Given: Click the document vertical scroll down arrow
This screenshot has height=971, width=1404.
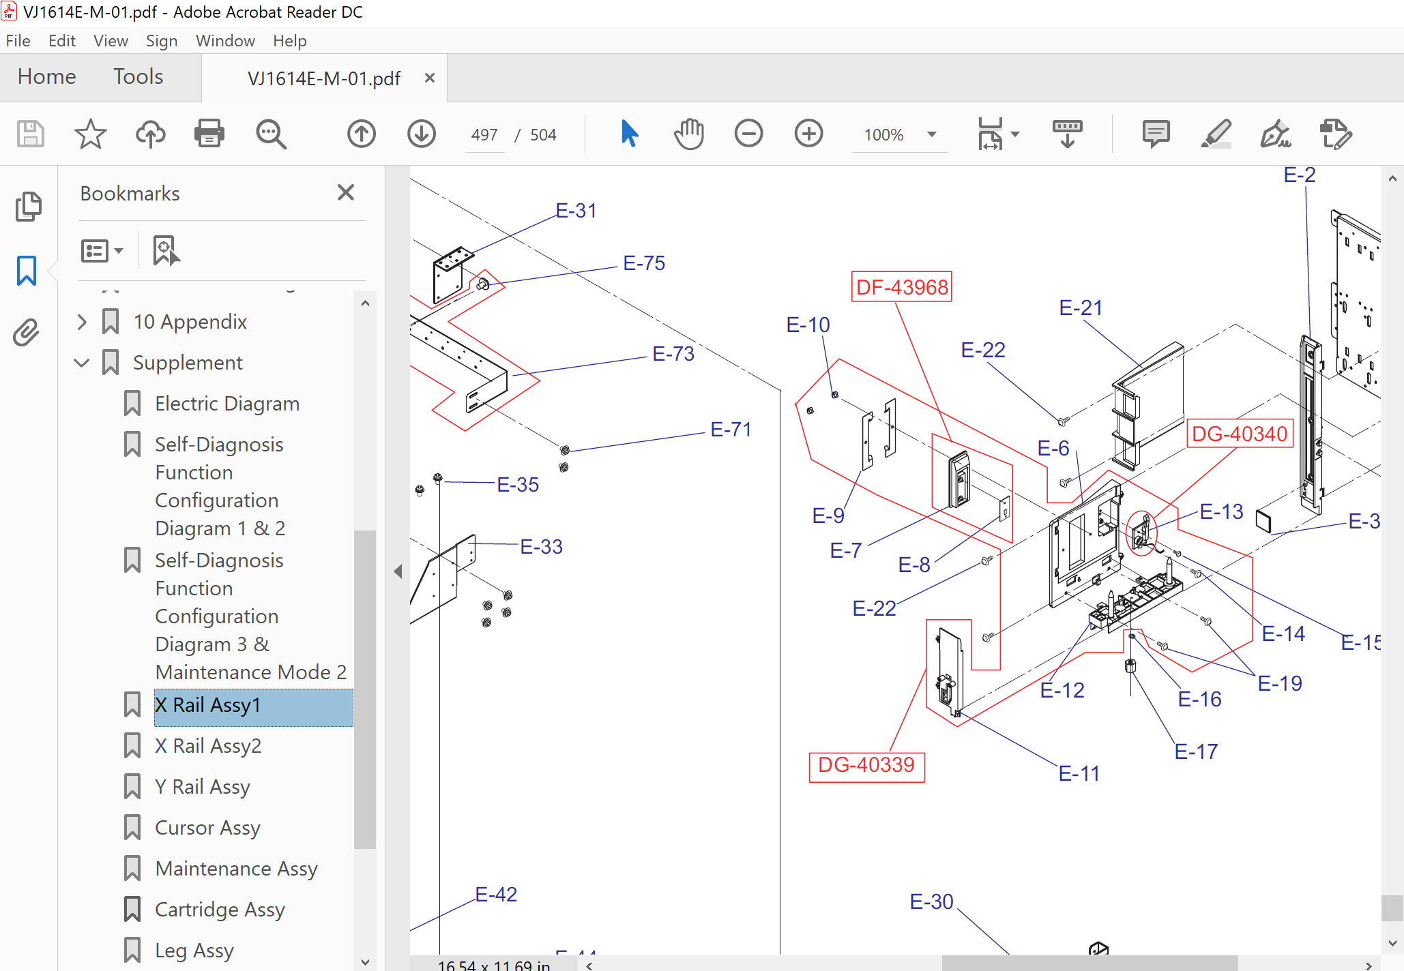Looking at the screenshot, I should (1392, 944).
